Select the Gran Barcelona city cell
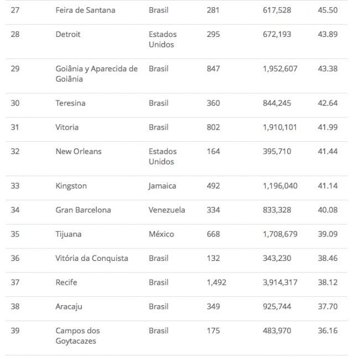354x357 pixels. point(83,210)
